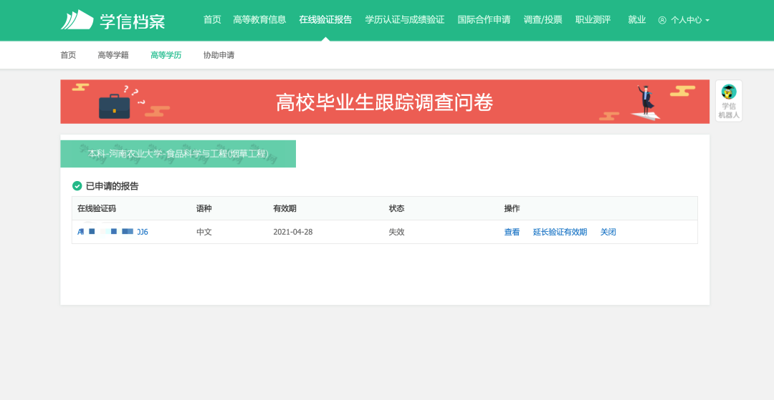Viewport: 774px width, 400px height.
Task: Click the green checkmark beside 已申请的报告
Action: 77,186
